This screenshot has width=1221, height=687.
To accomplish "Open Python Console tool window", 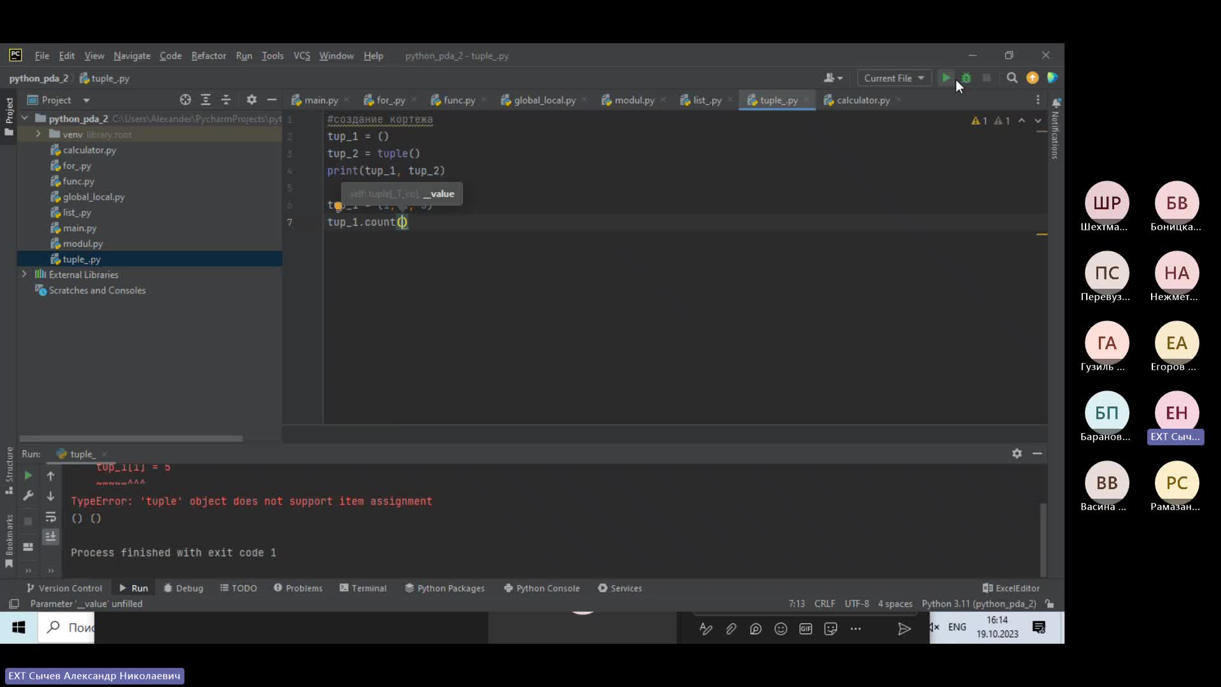I will coord(542,588).
